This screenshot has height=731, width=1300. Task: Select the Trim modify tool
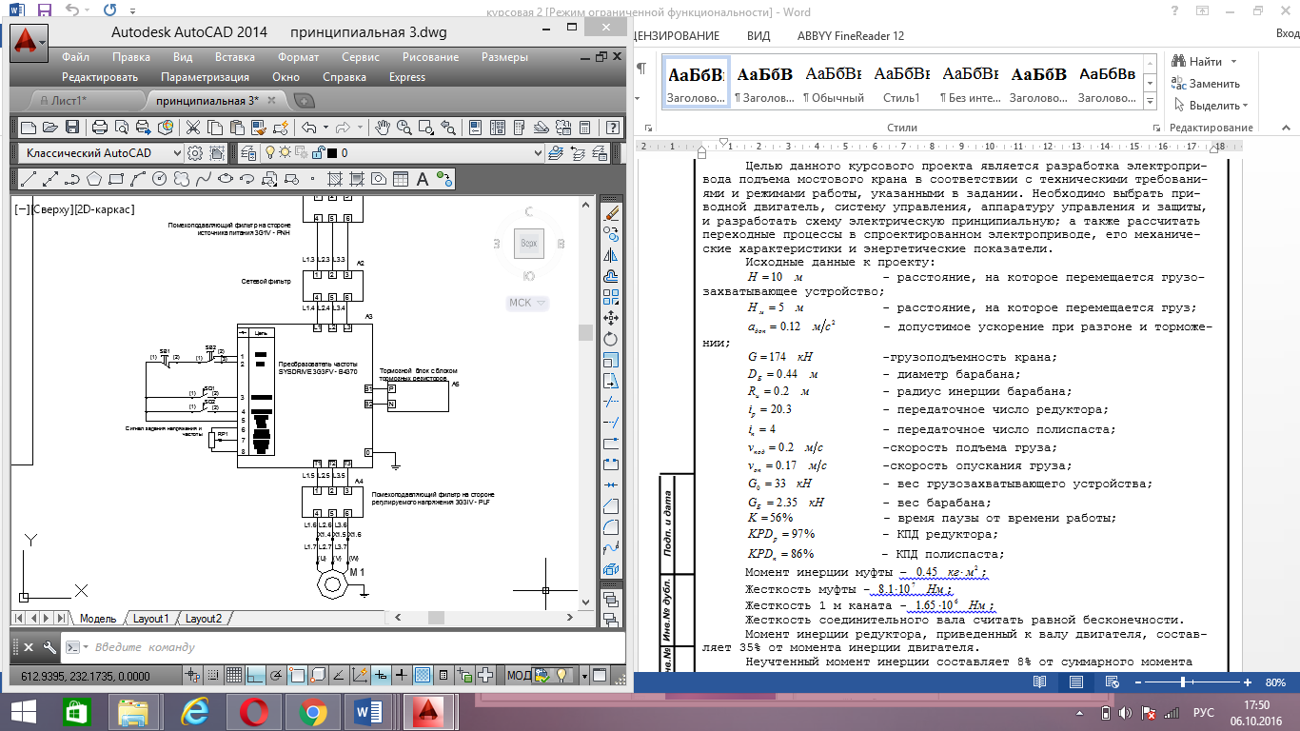point(612,402)
